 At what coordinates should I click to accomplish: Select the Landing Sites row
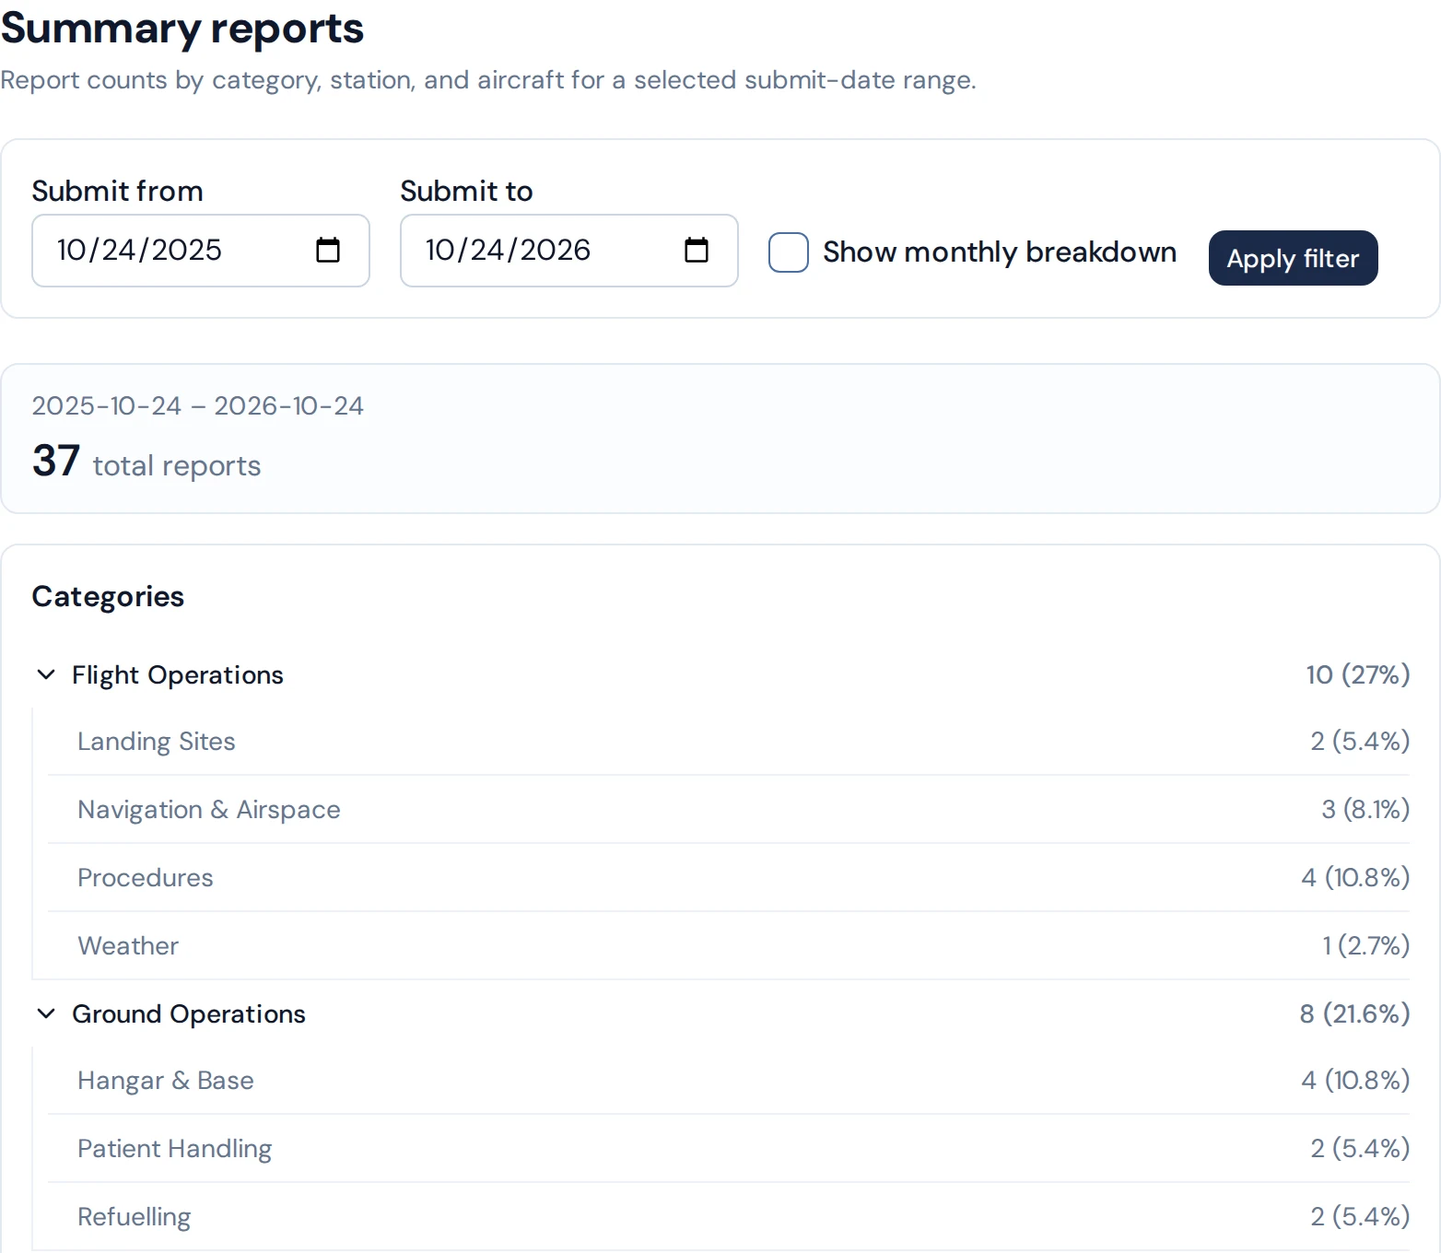(x=729, y=742)
